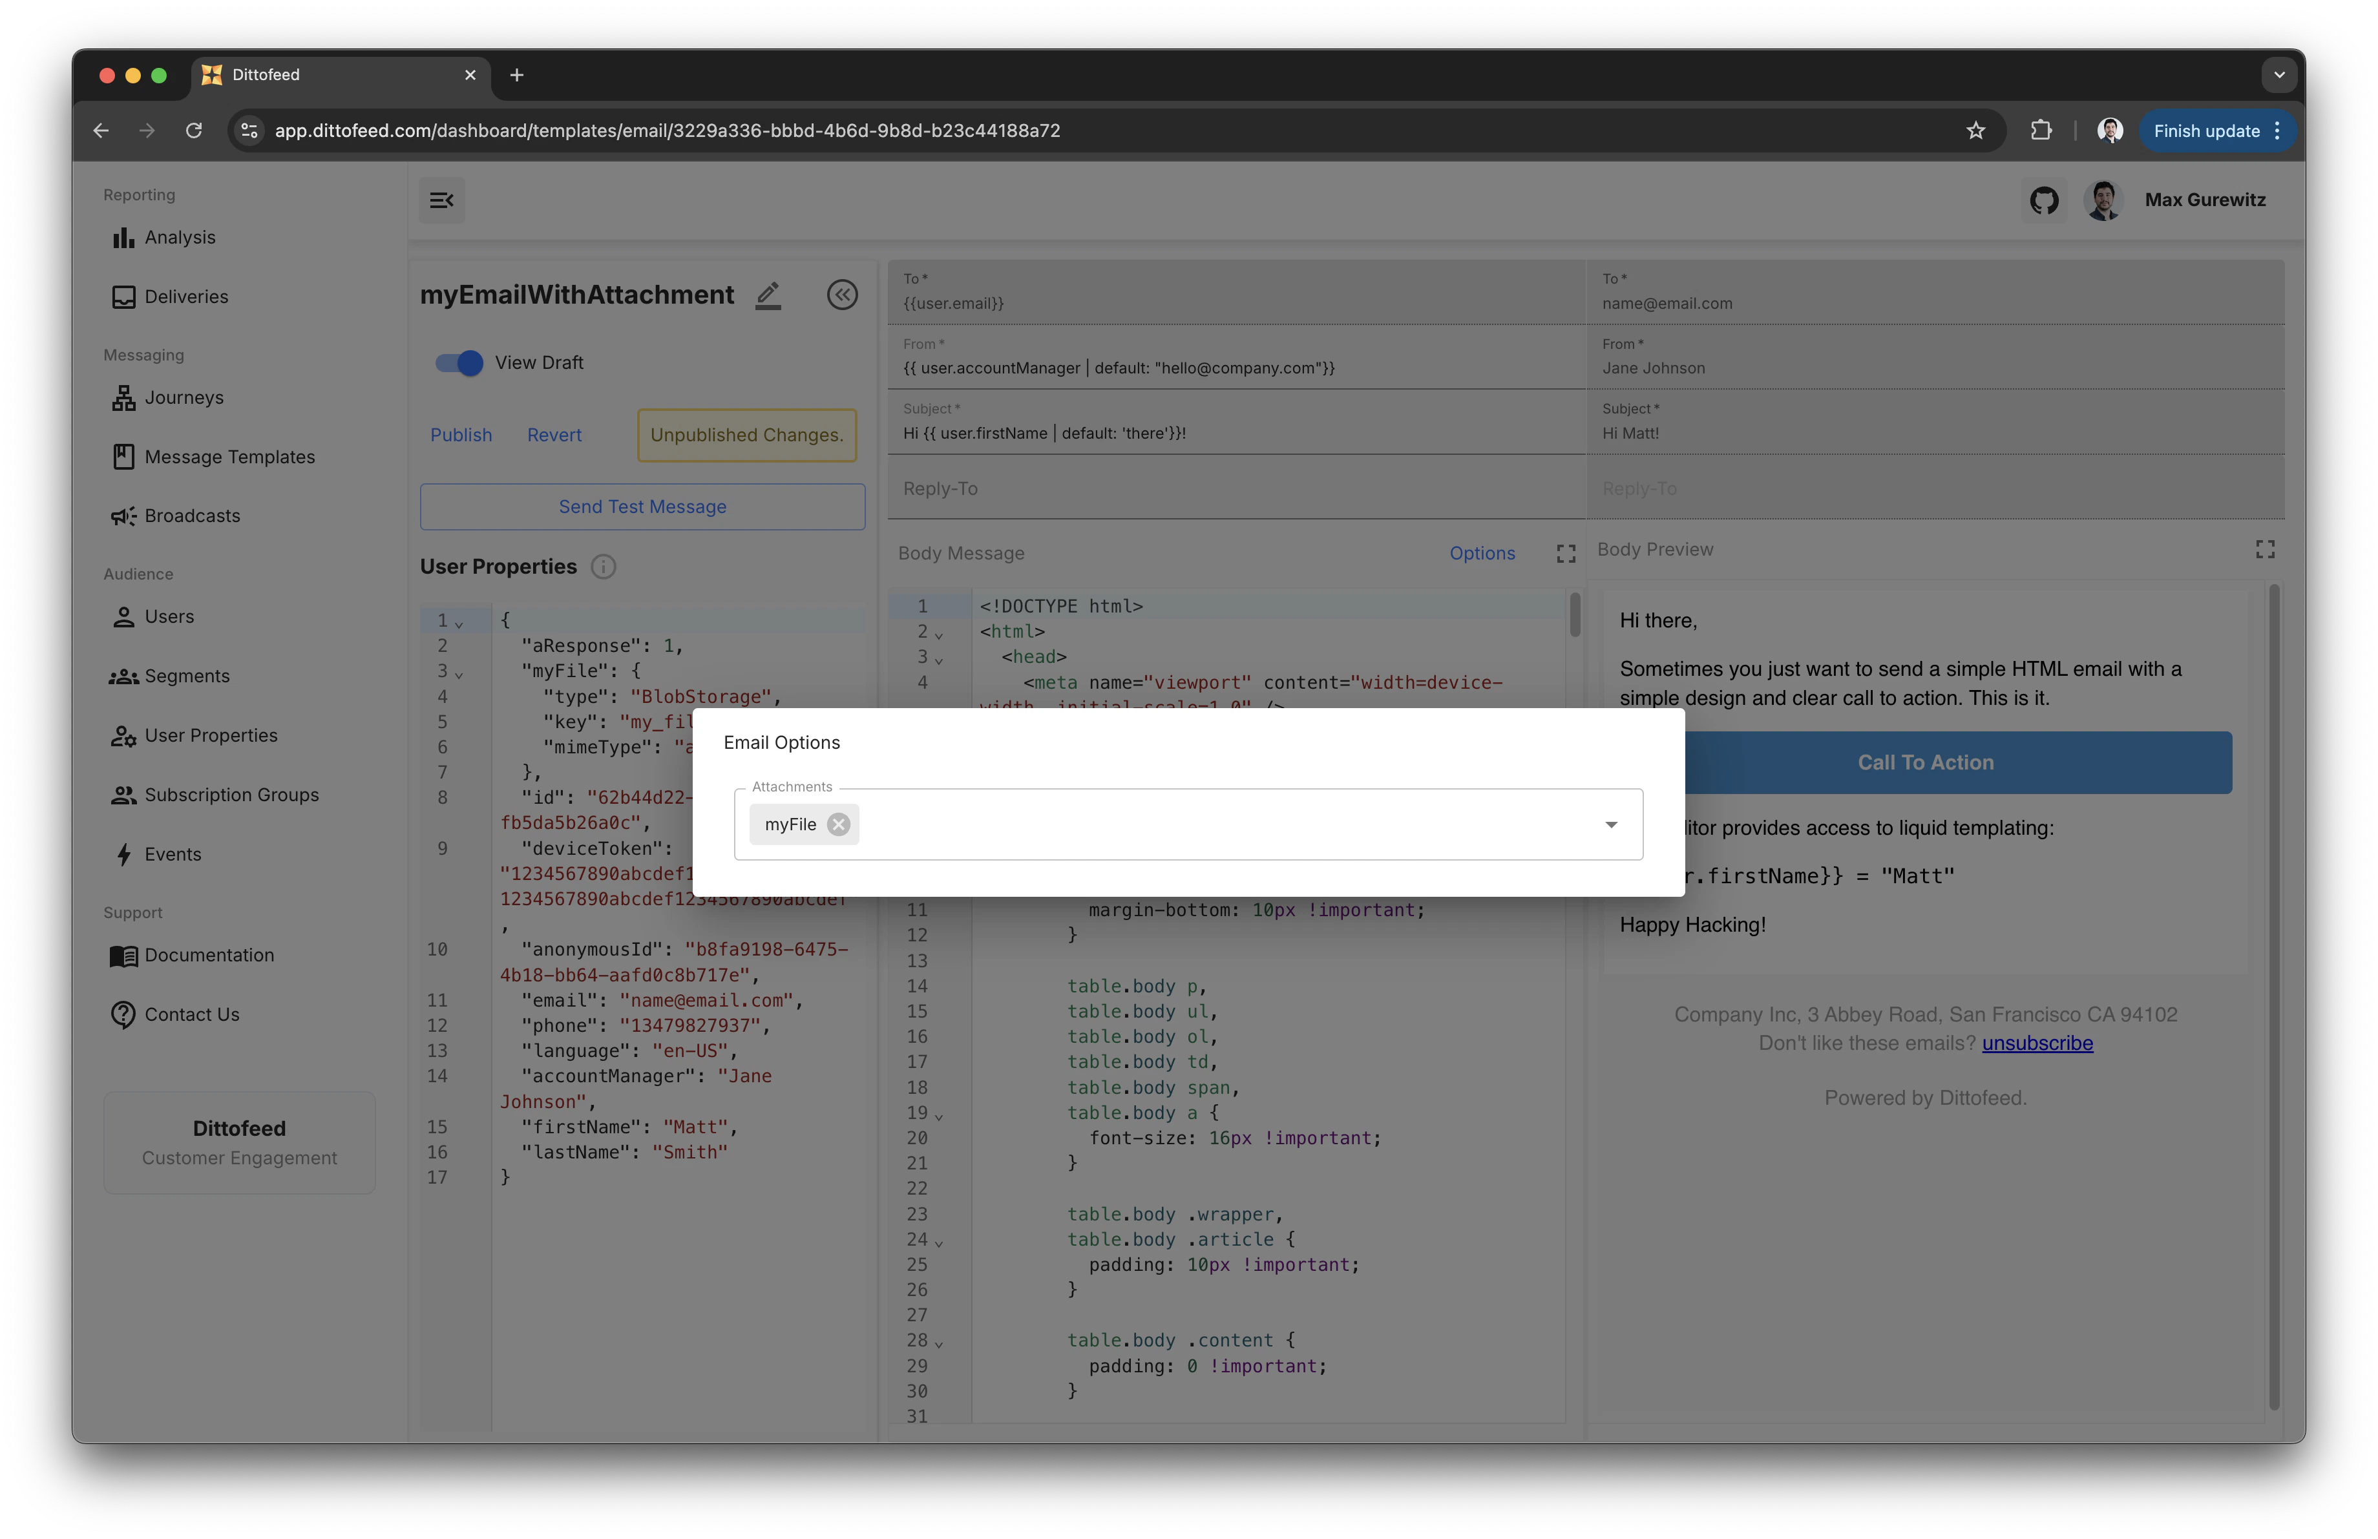Toggle the sidebar menu collapse icon

[441, 201]
